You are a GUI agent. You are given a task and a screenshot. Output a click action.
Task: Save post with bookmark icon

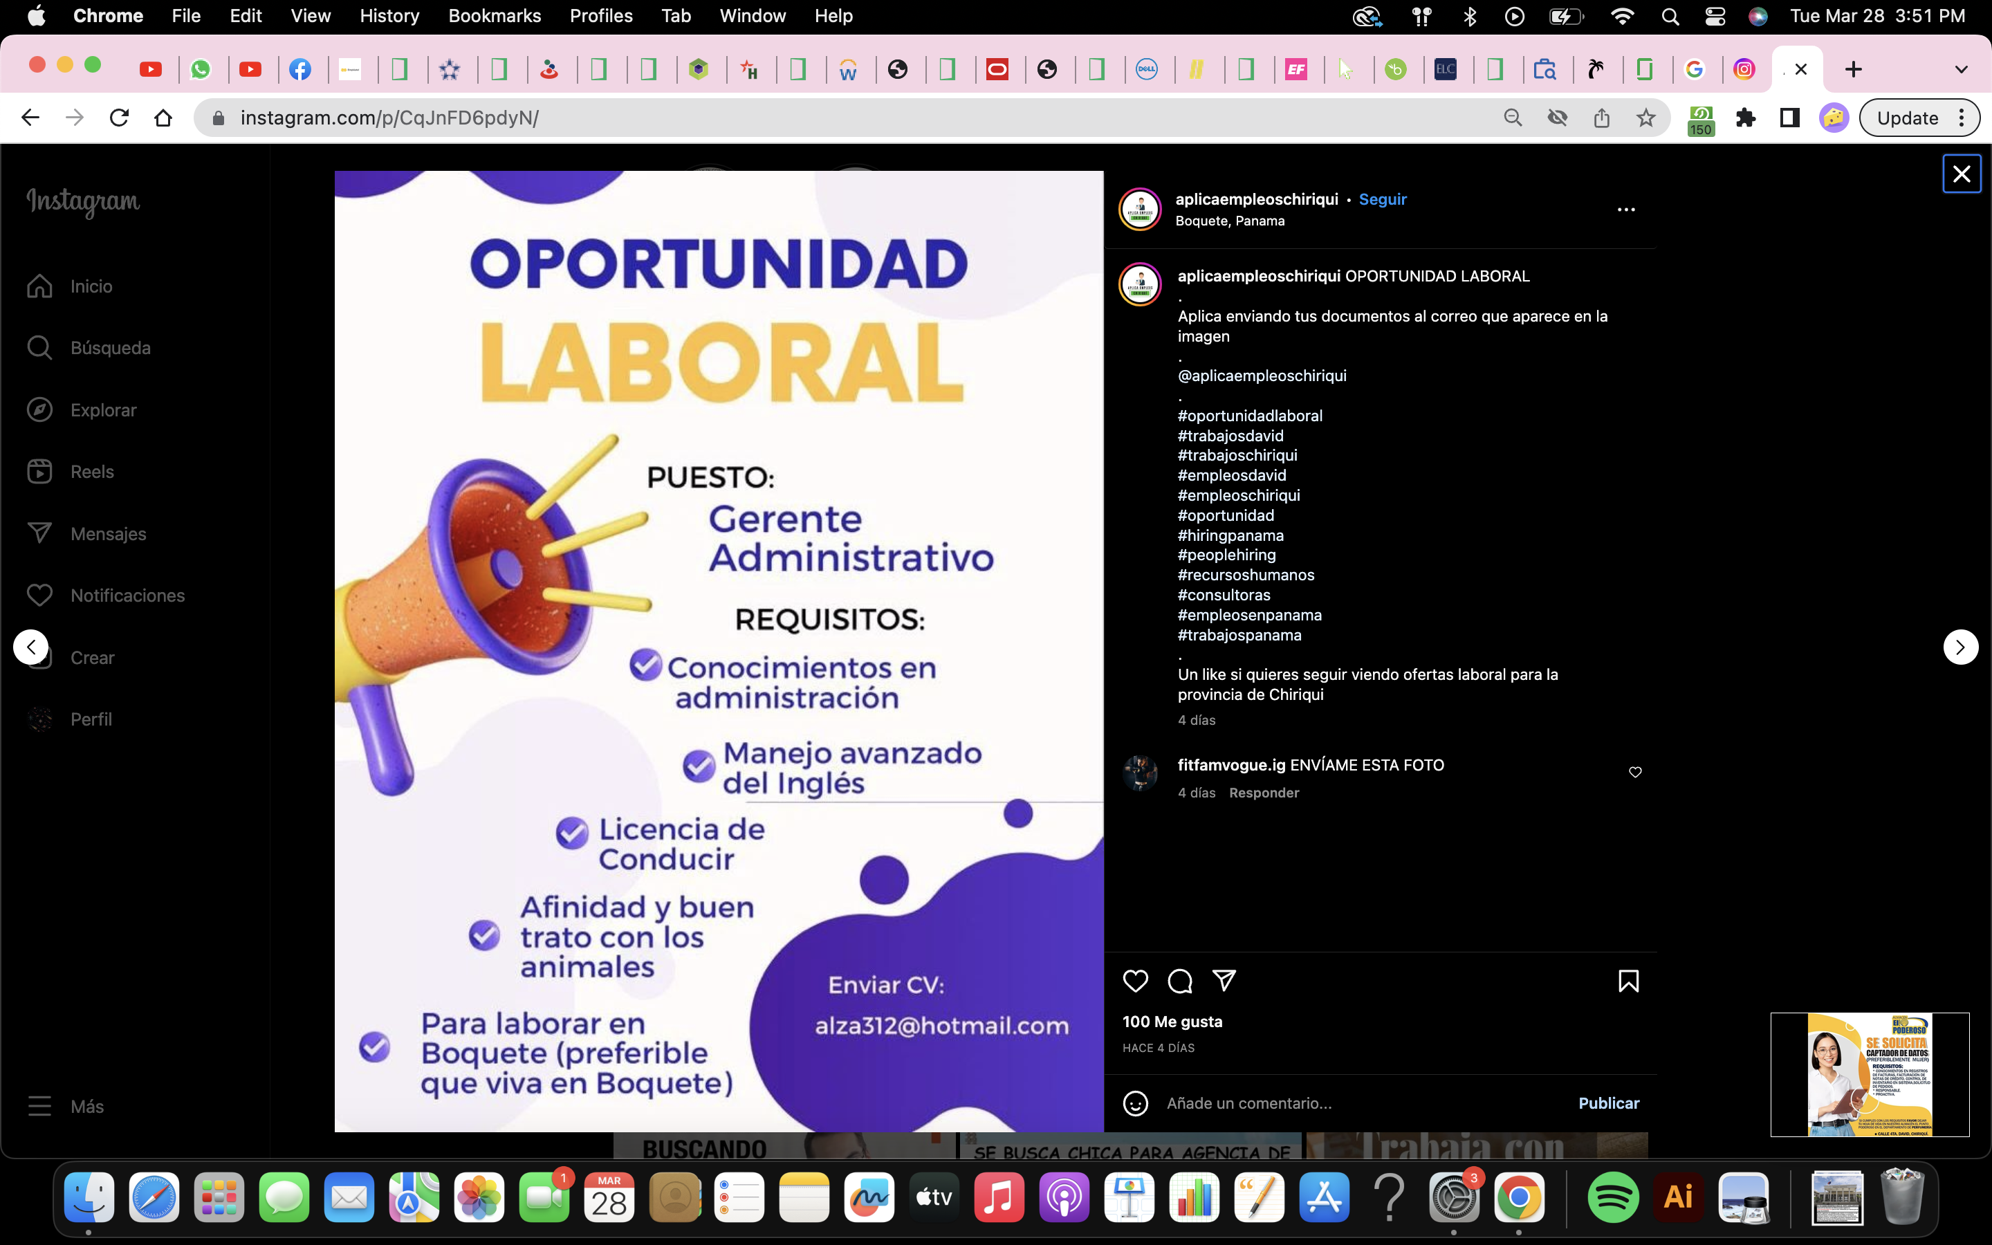1628,981
